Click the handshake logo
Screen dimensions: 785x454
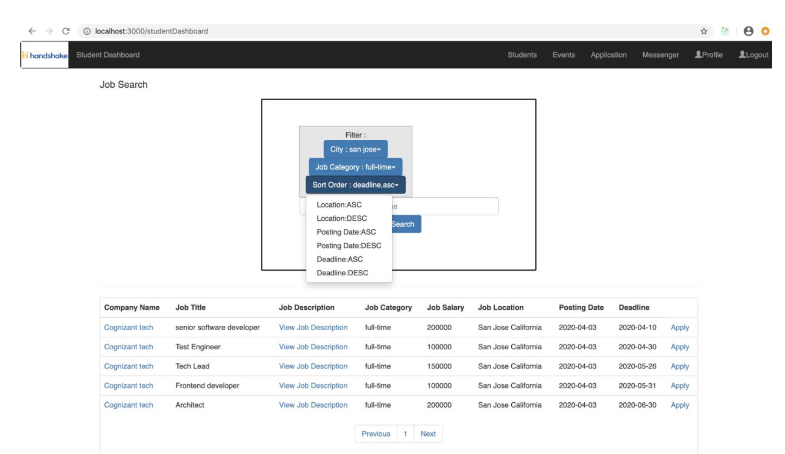pos(45,55)
